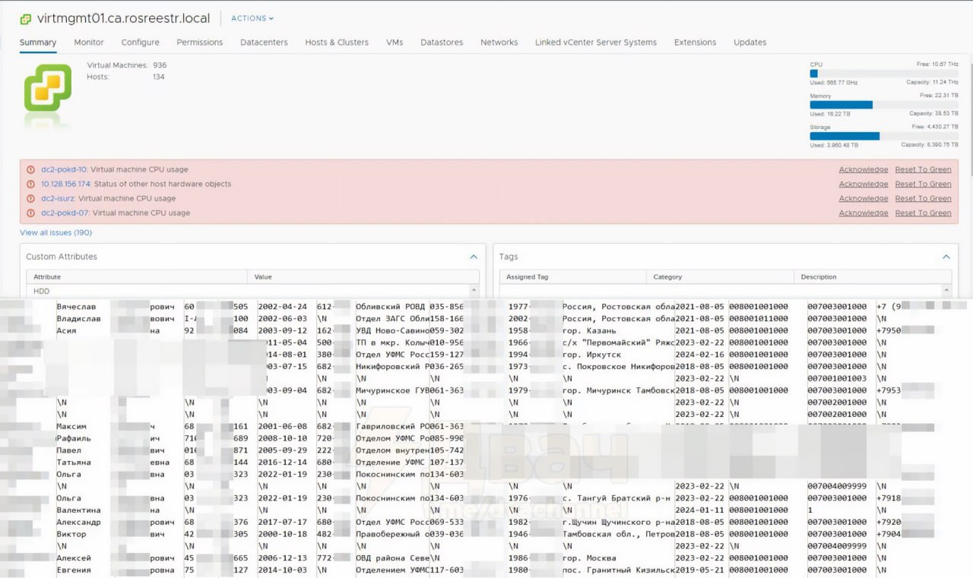Image resolution: width=973 pixels, height=578 pixels.
Task: Open the VMs tab
Action: (395, 43)
